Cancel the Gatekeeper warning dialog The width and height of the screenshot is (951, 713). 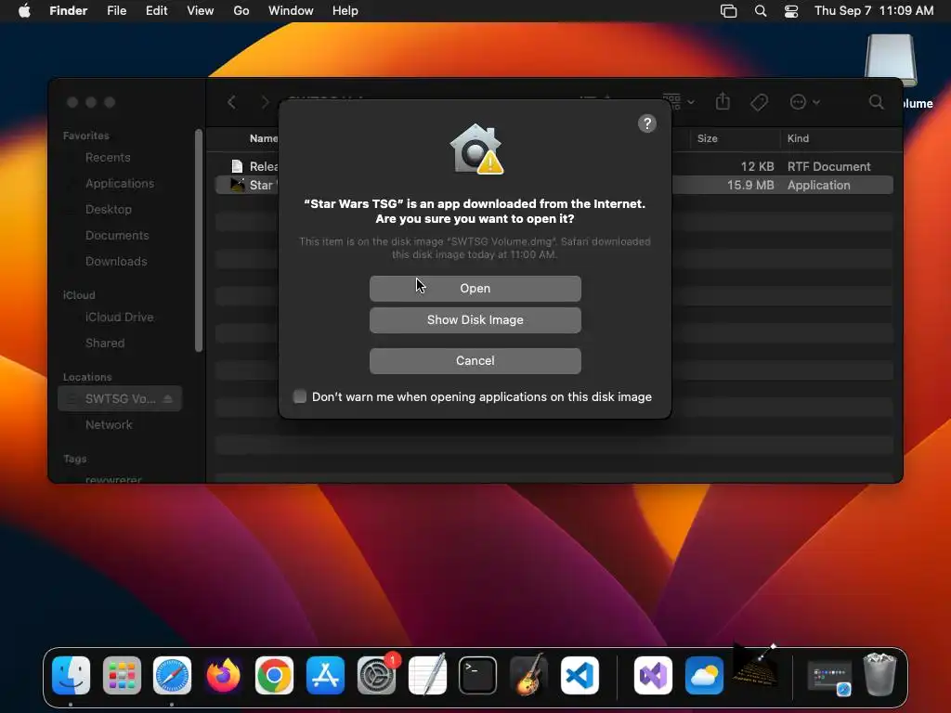(x=475, y=361)
